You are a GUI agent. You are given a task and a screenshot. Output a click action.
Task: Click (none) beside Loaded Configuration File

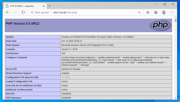point(64,81)
